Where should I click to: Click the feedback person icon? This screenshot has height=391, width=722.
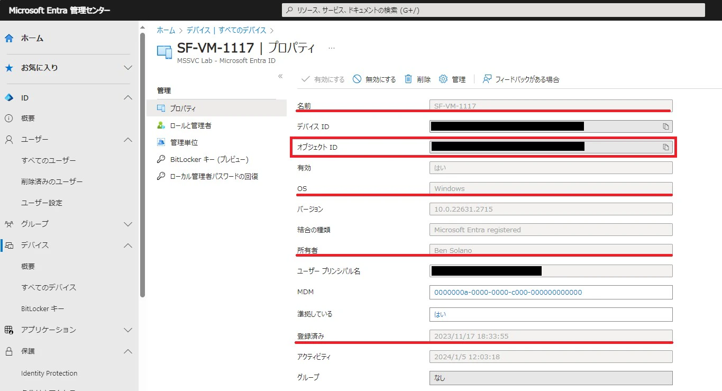pyautogui.click(x=487, y=79)
